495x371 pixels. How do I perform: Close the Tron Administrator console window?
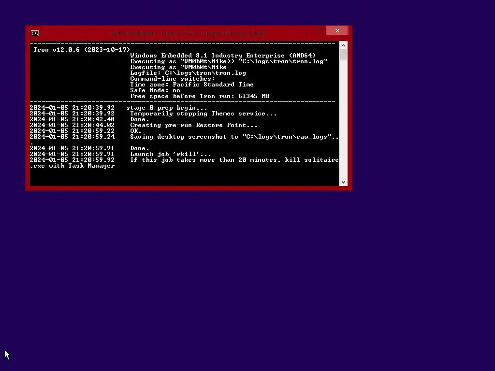[x=337, y=30]
